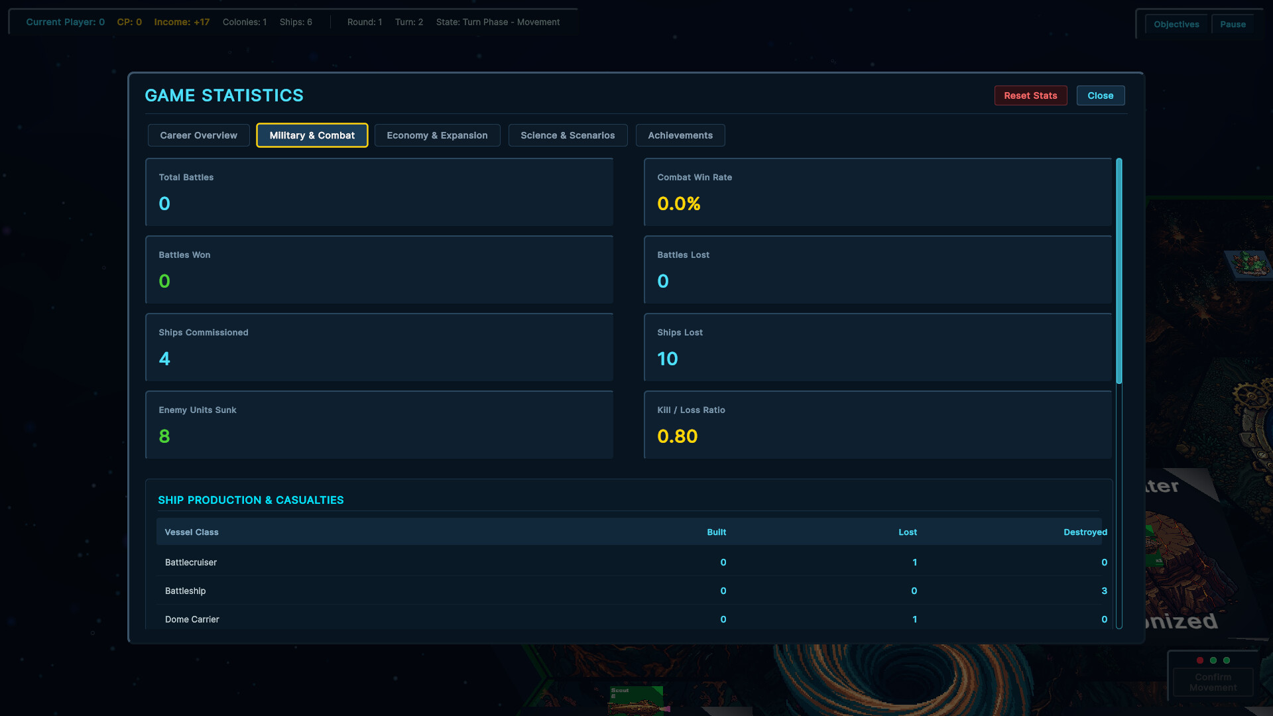Screen dimensions: 1273x716
Task: Click the Colonies: 1 status text
Action: [x=245, y=22]
